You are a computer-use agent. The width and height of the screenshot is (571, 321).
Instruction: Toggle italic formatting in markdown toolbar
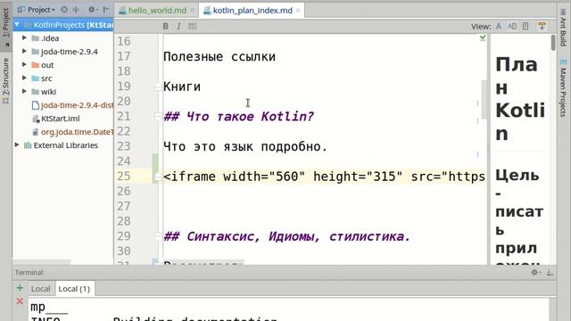click(x=178, y=26)
